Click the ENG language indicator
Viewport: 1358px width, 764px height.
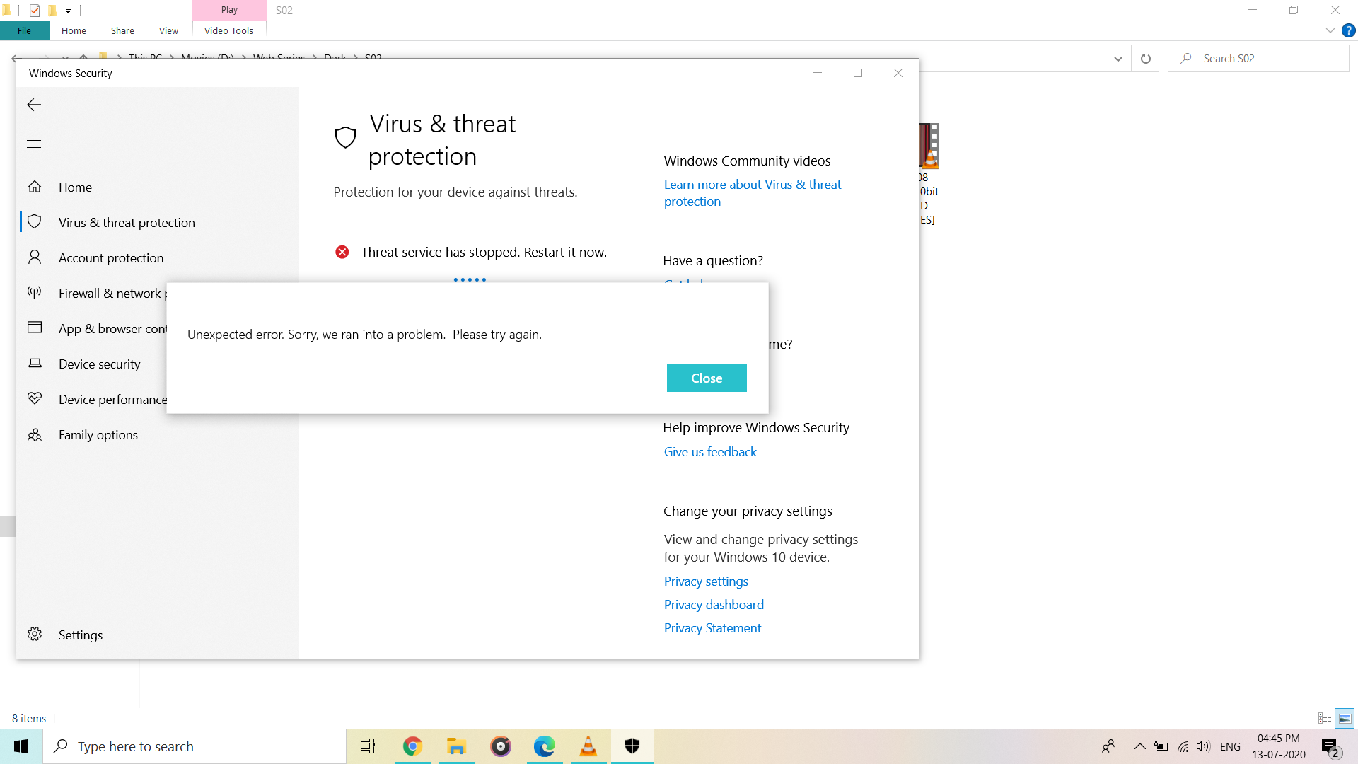pos(1230,746)
